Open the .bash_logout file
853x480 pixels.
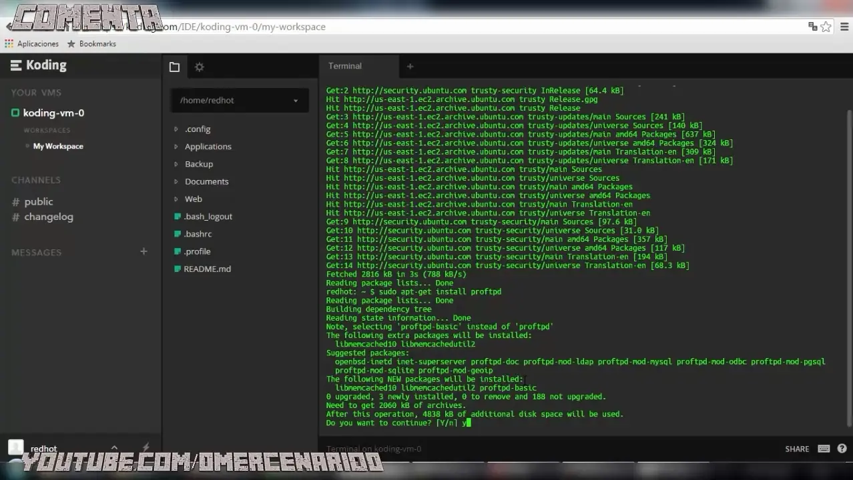coord(208,217)
